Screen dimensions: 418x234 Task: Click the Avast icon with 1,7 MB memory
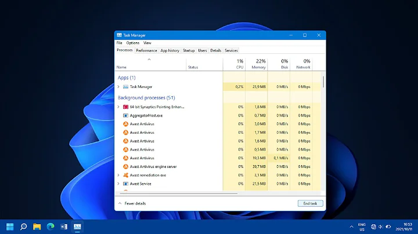[x=125, y=133]
